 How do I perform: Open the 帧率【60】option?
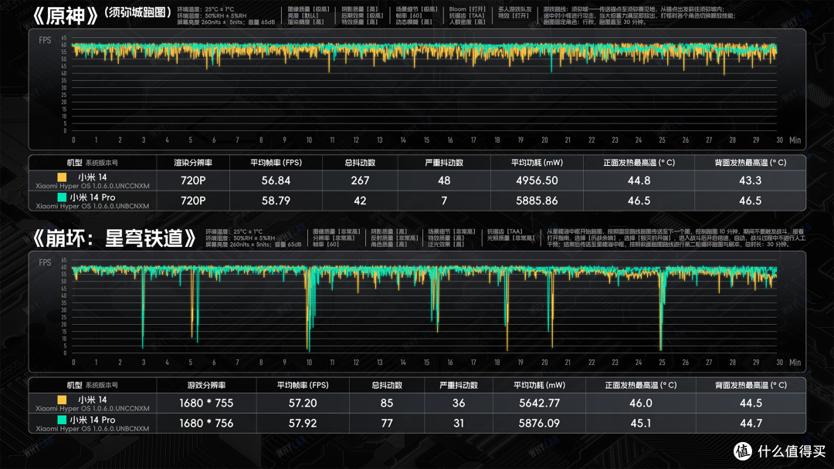pos(409,17)
